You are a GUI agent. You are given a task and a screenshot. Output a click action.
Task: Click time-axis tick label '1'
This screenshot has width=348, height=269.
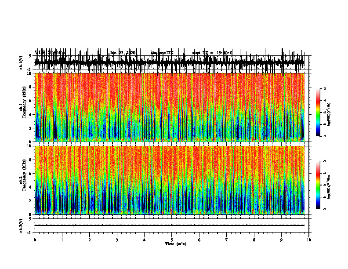tap(62, 240)
